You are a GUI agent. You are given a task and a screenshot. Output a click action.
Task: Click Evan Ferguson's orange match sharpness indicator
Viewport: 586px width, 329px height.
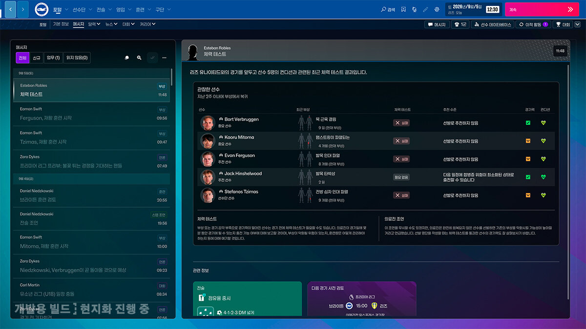[528, 159]
